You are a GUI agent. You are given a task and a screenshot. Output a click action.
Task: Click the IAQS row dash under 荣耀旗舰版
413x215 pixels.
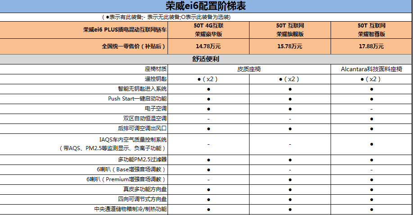tap(290, 144)
